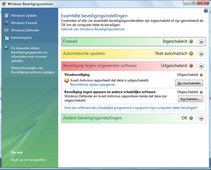Image resolution: width=211 pixels, height=170 pixels.
Task: Click the Internetopties icon in sidebar
Action: pos(6,38)
